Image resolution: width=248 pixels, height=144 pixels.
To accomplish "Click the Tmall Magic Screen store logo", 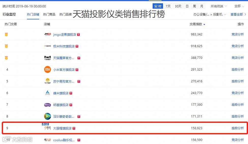I will pyautogui.click(x=48, y=58).
